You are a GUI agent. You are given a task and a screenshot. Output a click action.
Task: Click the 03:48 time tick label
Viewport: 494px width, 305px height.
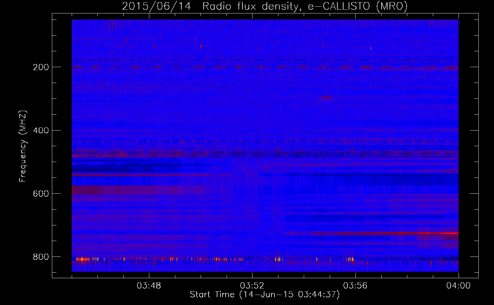tap(149, 286)
